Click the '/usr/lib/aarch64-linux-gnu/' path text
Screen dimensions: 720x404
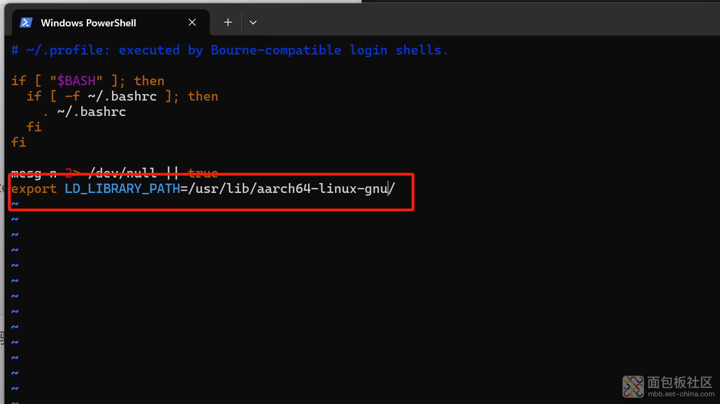coord(292,189)
